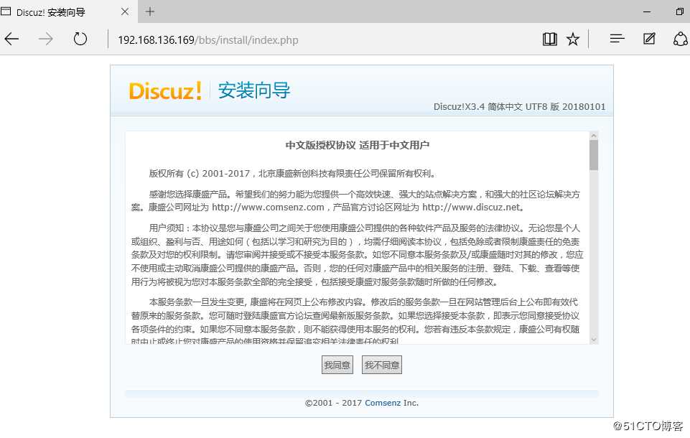690x438 pixels.
Task: Click license scrollbar up arrow
Action: [594, 136]
